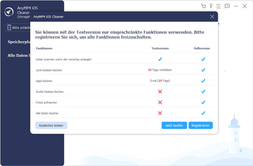Click 'Alle Daten löschen' row label in table
The image size is (253, 166).
47,113
